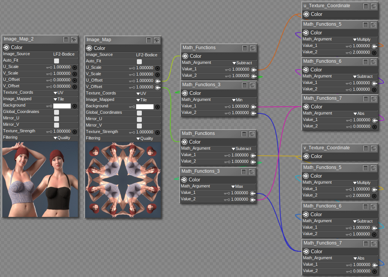Click U_Scale animation key icon in Image_Map_2

[49, 67]
